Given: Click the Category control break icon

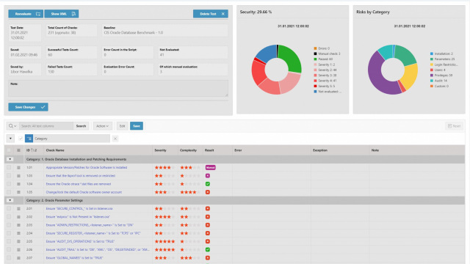Looking at the screenshot, I should click(x=29, y=139).
